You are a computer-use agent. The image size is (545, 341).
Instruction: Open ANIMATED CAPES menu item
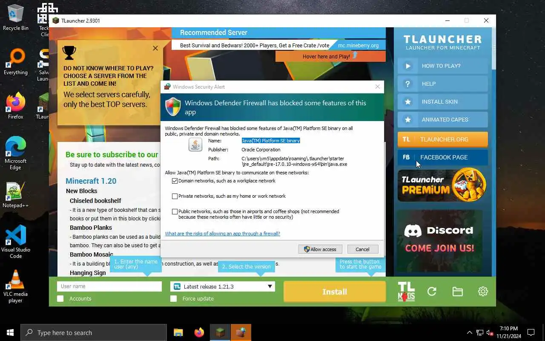click(x=443, y=120)
